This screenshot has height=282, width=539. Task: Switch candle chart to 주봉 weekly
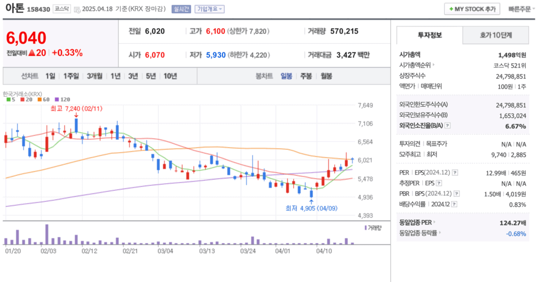[306, 76]
